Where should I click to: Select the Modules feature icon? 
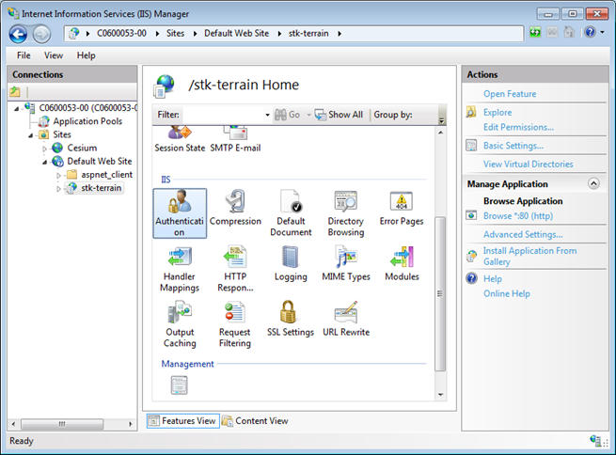click(x=402, y=258)
